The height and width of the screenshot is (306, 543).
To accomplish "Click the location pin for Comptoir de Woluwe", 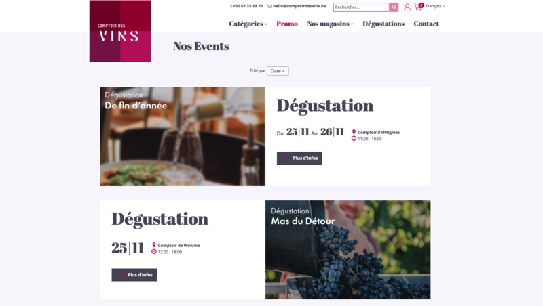I will 154,245.
